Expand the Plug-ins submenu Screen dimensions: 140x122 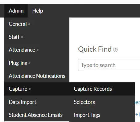[x=37, y=63]
